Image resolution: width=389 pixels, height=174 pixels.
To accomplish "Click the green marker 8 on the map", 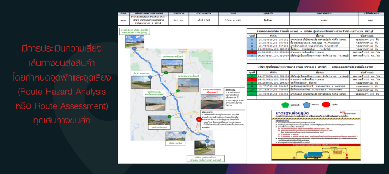I will [169, 116].
